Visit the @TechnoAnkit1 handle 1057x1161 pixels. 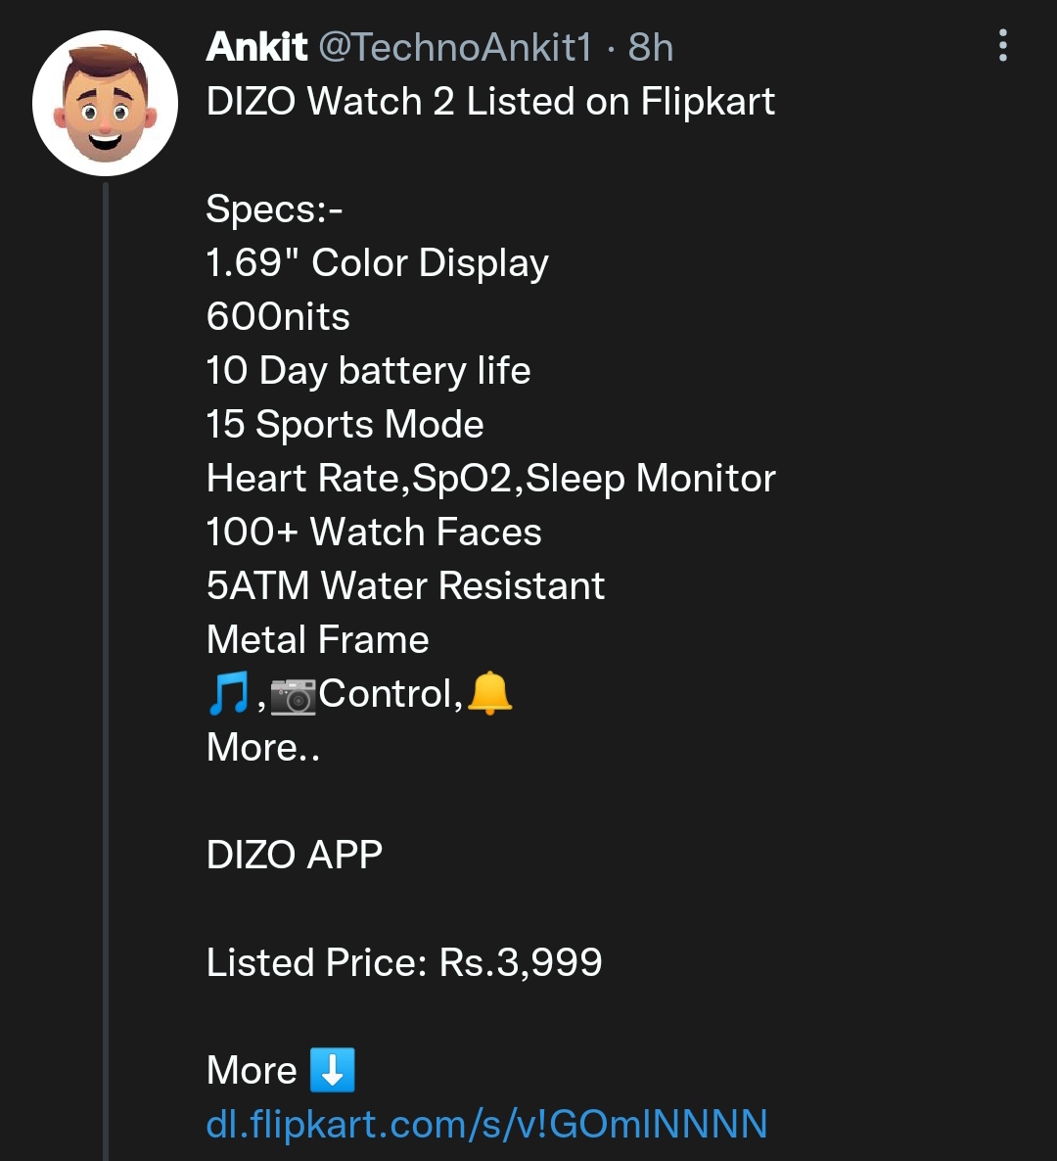(455, 47)
